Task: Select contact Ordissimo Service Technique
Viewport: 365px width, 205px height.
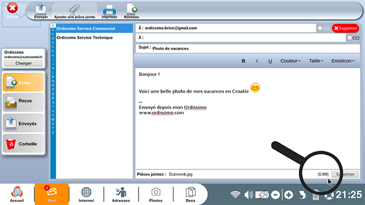Action: pyautogui.click(x=94, y=38)
